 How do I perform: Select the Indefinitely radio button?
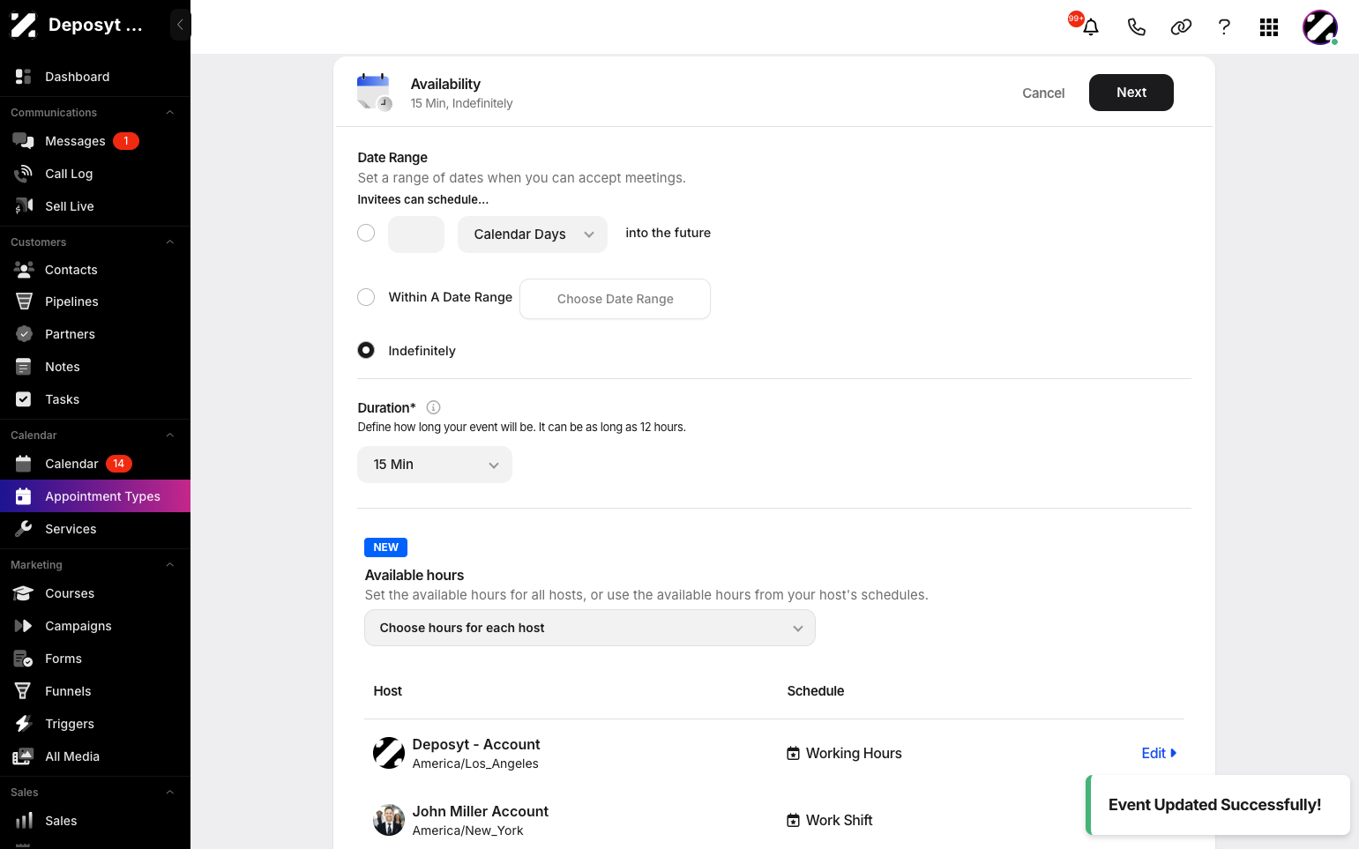coord(366,350)
